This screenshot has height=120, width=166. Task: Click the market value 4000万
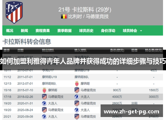pos(117,97)
